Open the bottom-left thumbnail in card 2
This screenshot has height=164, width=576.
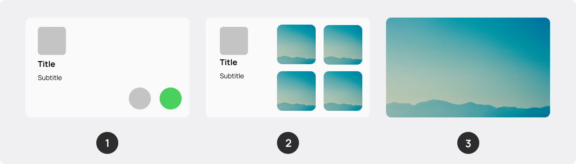(x=296, y=91)
